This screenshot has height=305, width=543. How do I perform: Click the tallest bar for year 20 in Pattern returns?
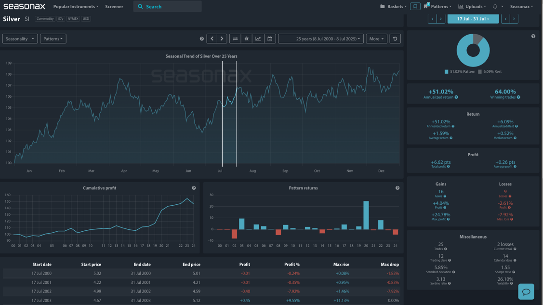(366, 215)
